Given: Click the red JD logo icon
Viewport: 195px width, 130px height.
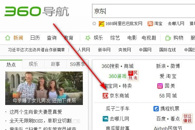Looking at the screenshot, I should point(105,96).
